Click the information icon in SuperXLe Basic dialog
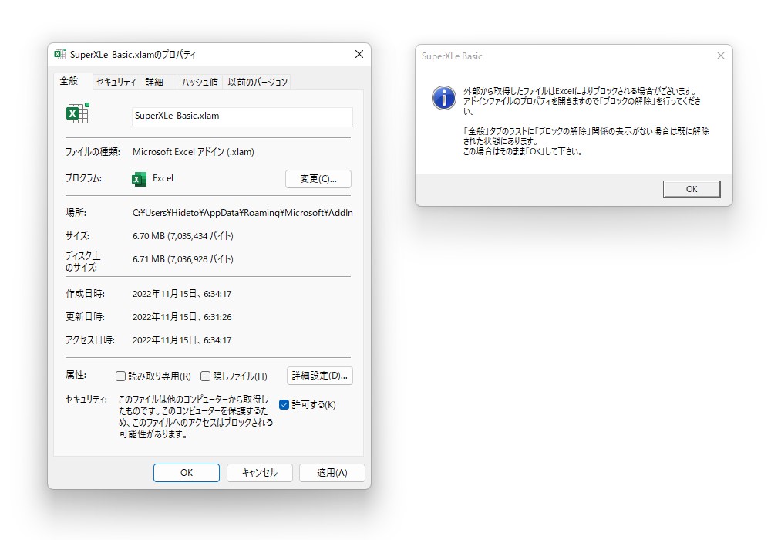771x540 pixels. point(444,99)
